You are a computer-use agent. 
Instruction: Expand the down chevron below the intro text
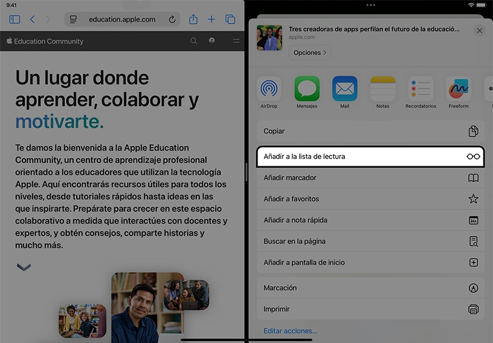tap(24, 267)
